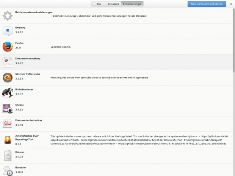Viewport: 235px width, 176px height.
Task: Click the Cheese webcam icon
Action: click(x=8, y=108)
